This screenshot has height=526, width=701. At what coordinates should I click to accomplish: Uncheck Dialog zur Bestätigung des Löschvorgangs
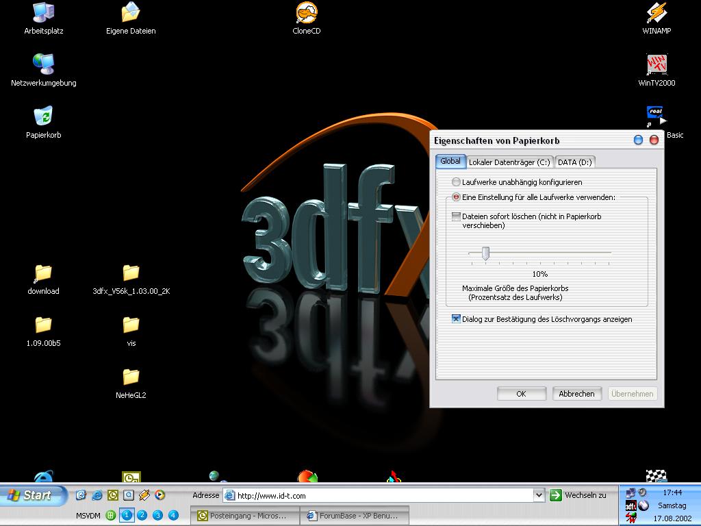456,318
